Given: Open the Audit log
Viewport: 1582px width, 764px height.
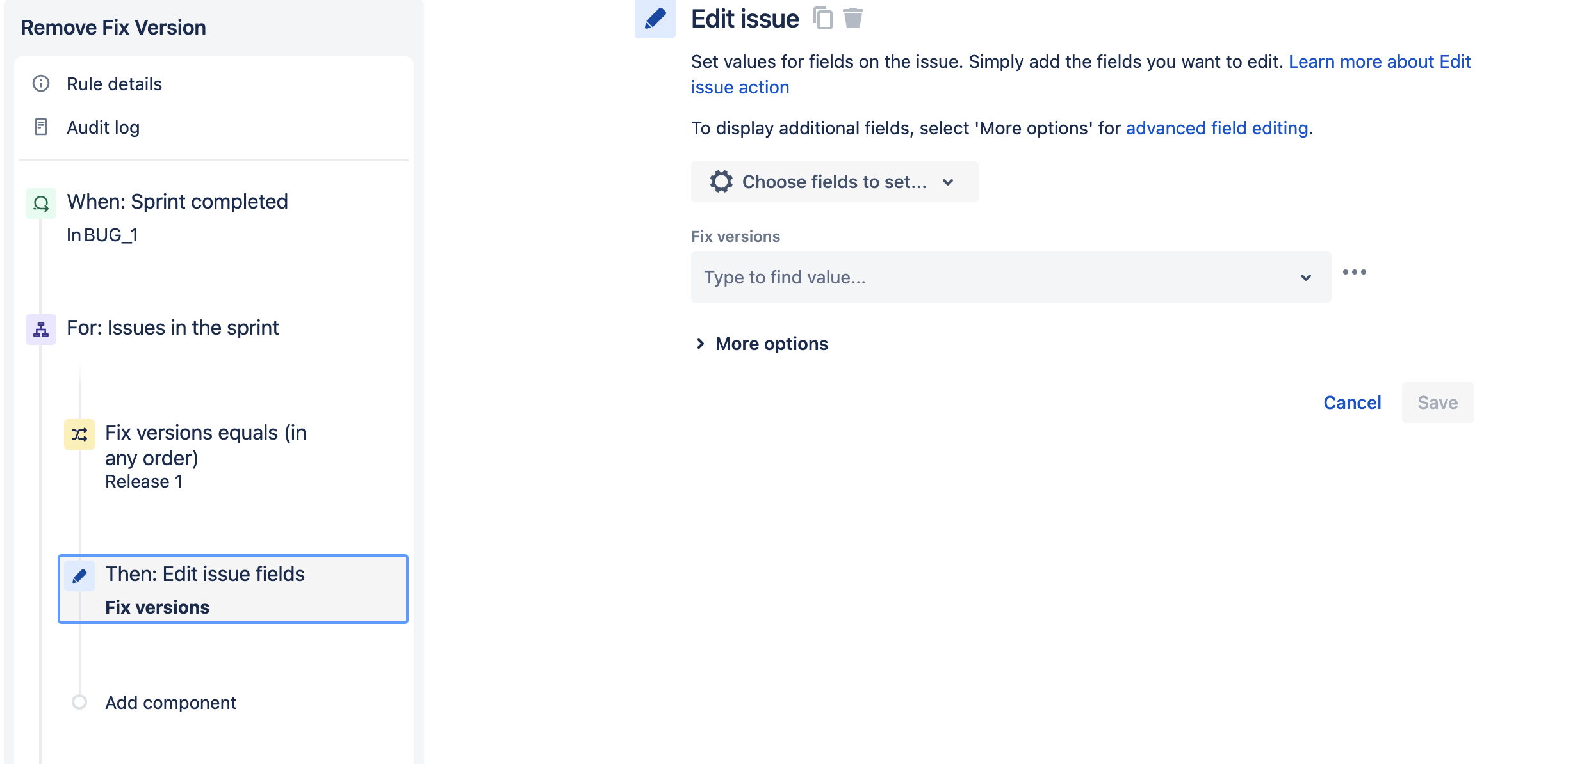Looking at the screenshot, I should pos(102,127).
